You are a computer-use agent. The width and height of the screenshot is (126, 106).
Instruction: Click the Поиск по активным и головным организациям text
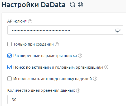coord(58,67)
